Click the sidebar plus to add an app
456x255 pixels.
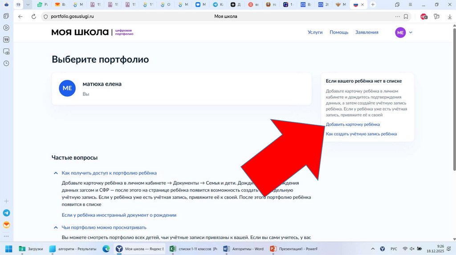click(6, 201)
